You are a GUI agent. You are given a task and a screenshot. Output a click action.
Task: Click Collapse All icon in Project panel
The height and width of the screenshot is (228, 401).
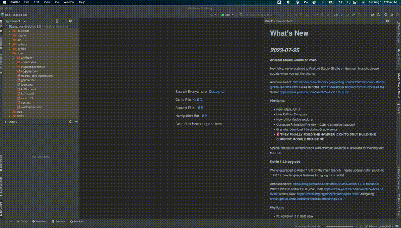tap(63, 21)
